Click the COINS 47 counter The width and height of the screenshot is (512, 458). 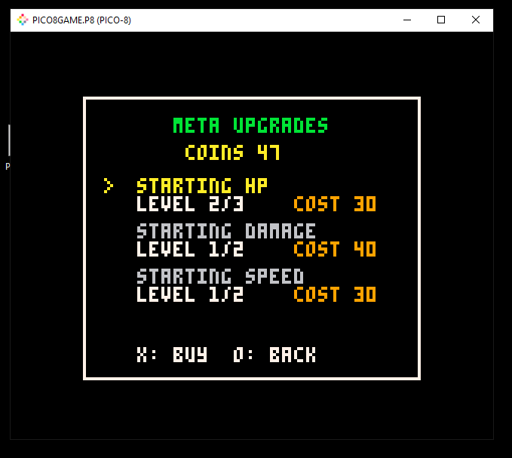[x=232, y=152]
